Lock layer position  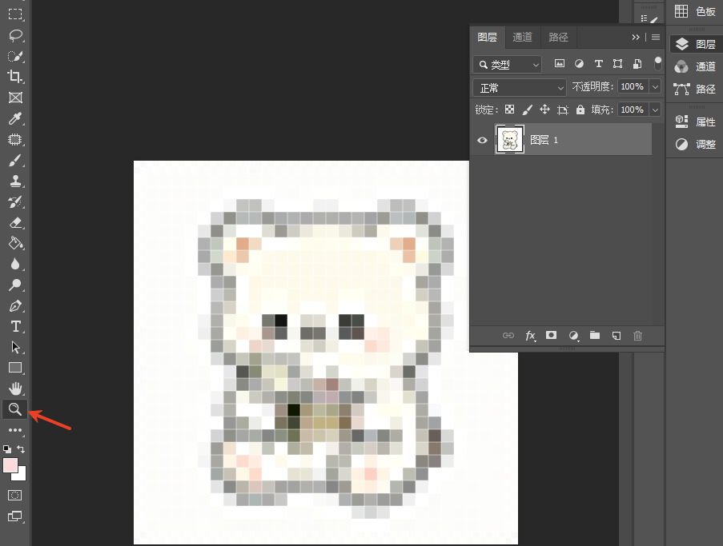tap(544, 110)
